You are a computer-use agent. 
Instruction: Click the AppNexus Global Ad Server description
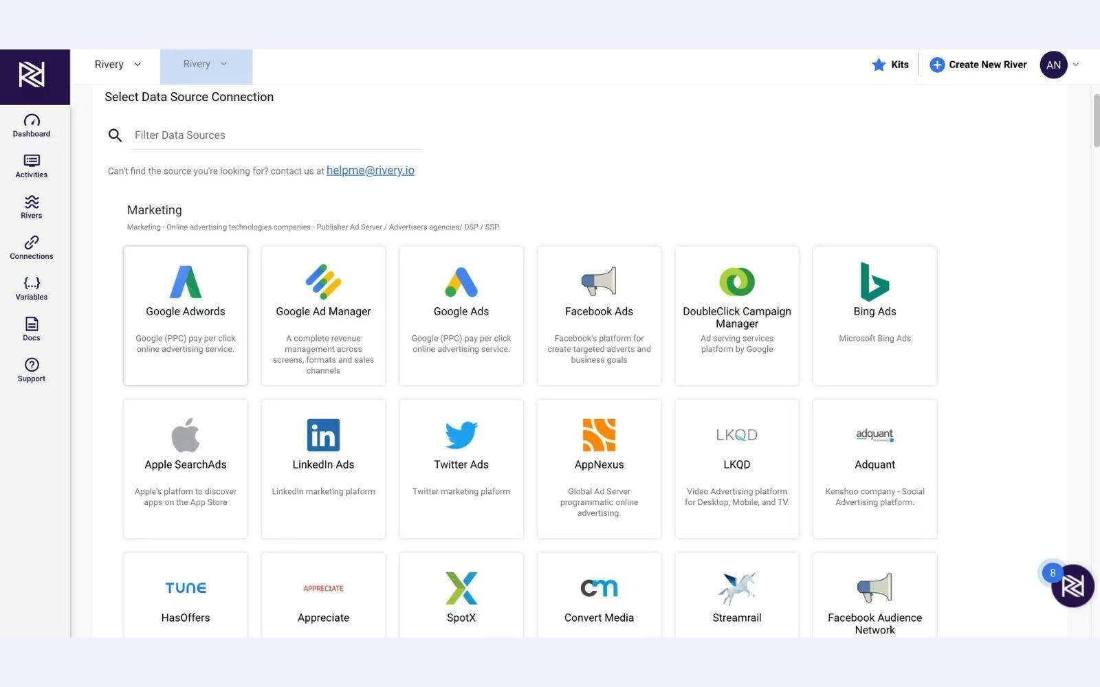click(599, 502)
